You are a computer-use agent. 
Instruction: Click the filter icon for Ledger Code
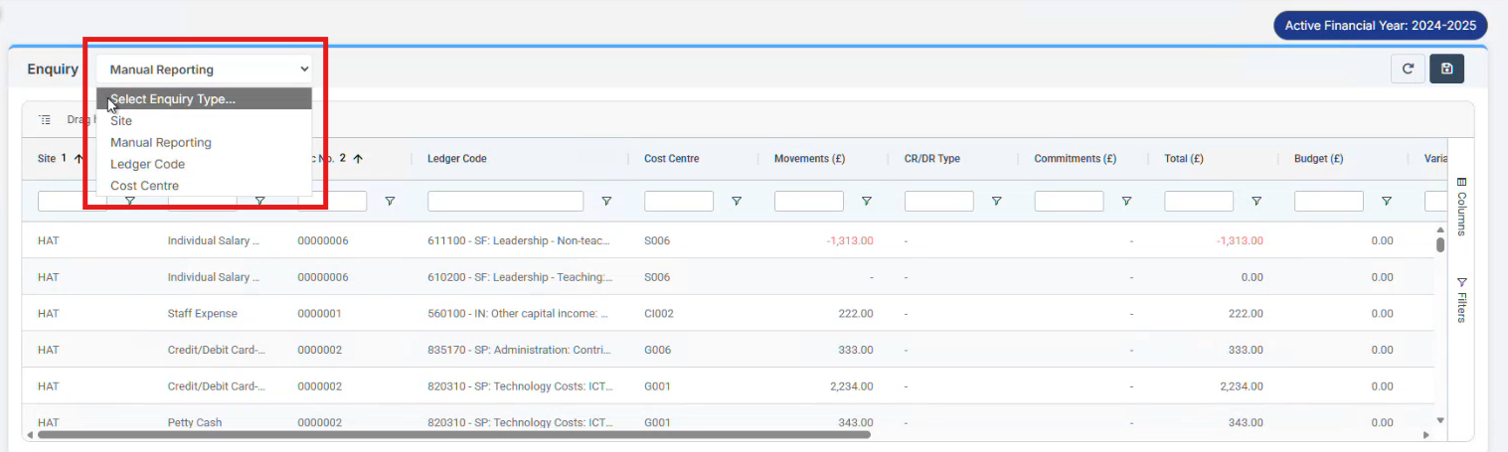click(x=606, y=202)
